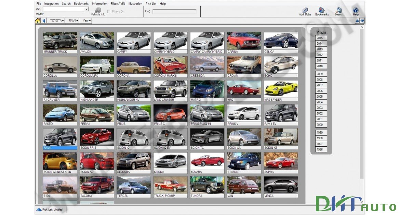Open the Help toolbar icon

[356, 12]
